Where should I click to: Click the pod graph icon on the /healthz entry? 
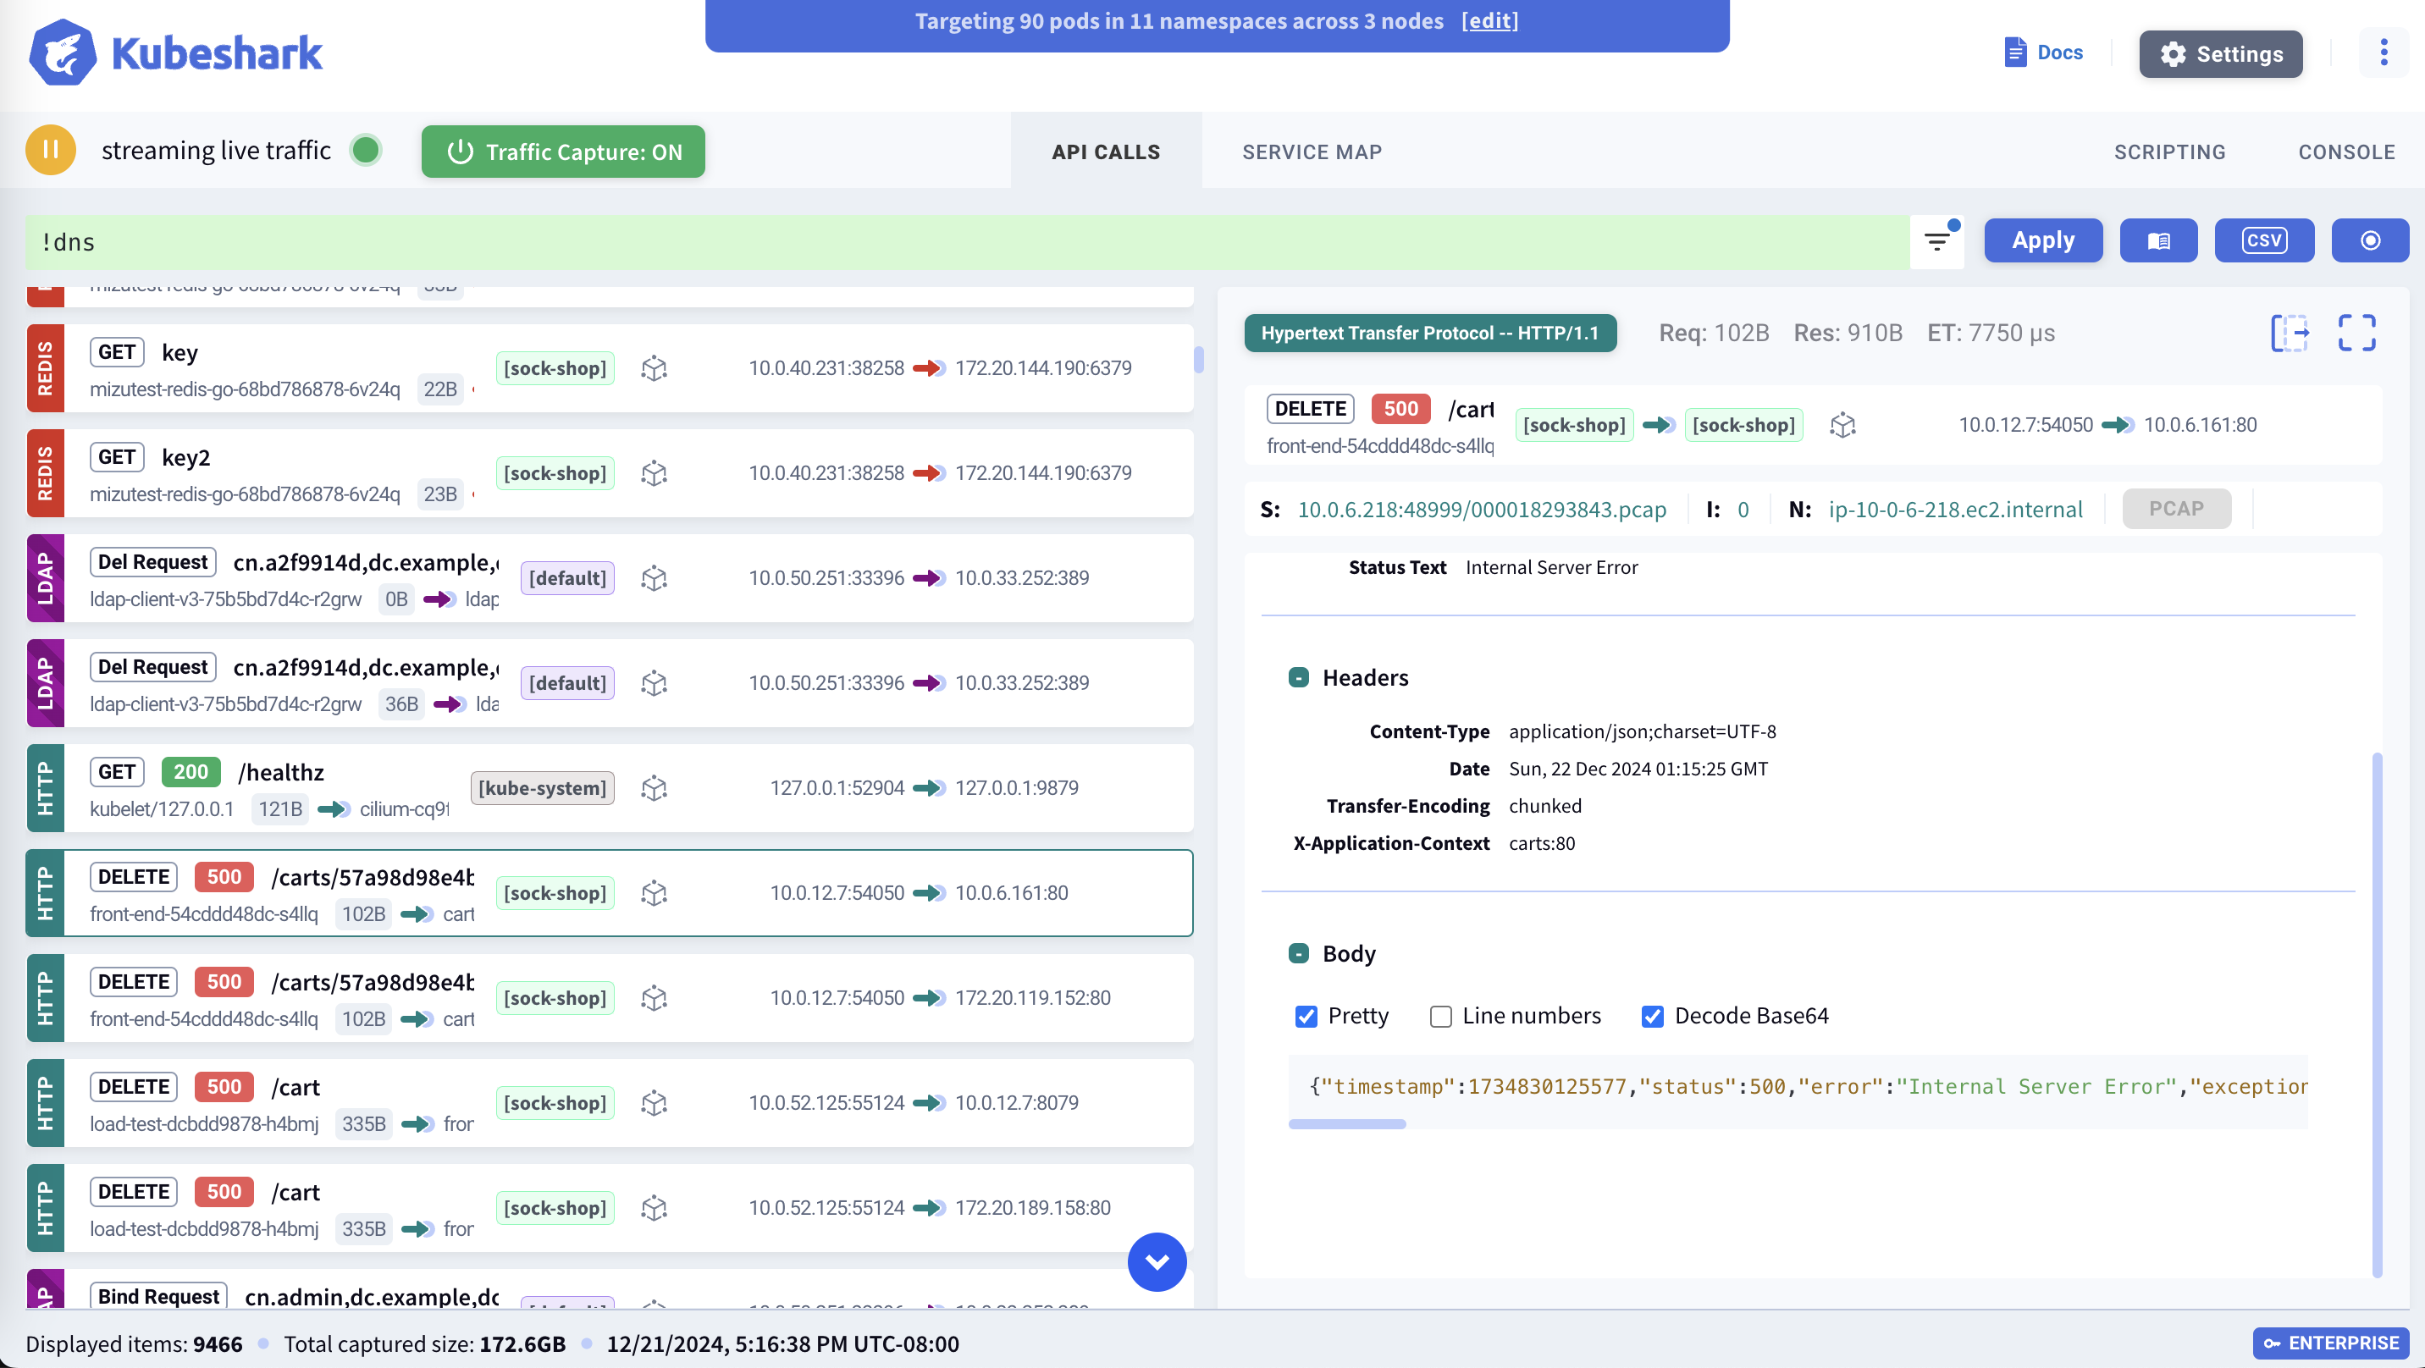[x=655, y=788]
